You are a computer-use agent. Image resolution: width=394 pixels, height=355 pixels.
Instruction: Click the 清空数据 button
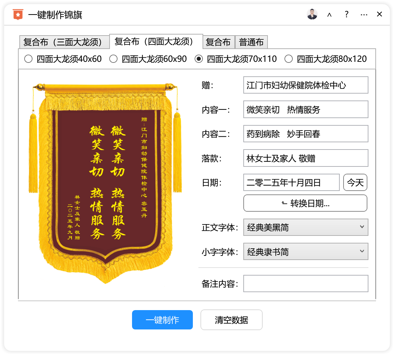231,320
